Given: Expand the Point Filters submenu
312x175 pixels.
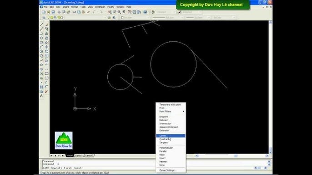Looking at the screenshot, I should tap(171, 112).
